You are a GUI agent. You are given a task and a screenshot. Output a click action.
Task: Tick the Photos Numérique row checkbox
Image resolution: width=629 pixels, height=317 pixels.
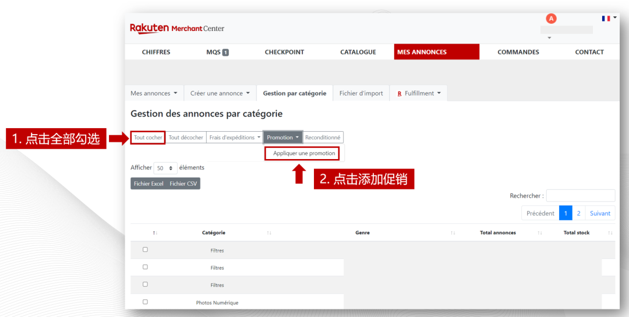[x=145, y=302]
